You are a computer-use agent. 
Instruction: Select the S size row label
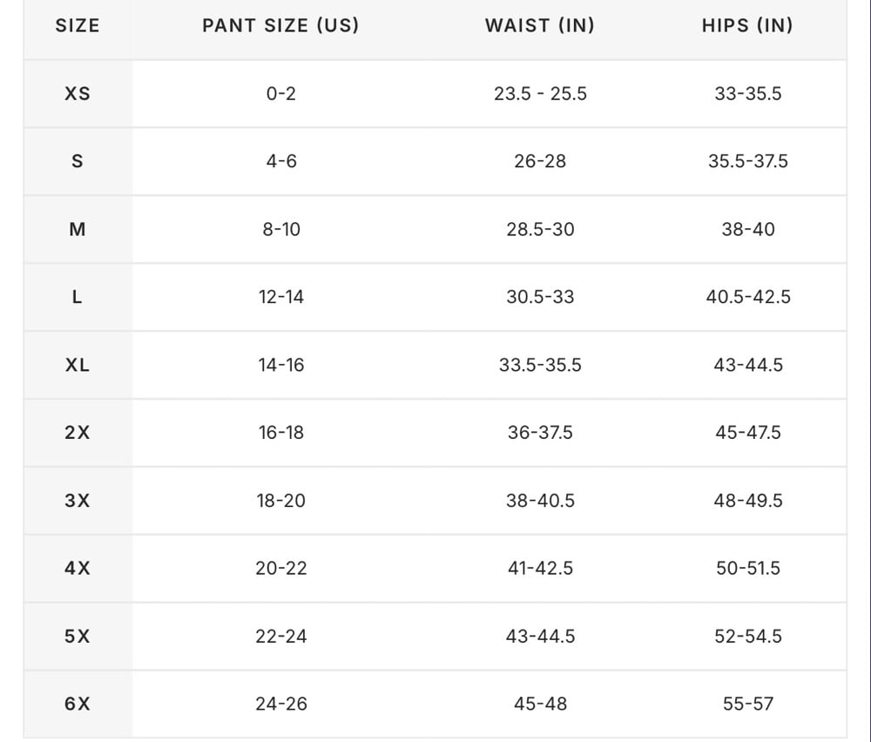tap(78, 161)
